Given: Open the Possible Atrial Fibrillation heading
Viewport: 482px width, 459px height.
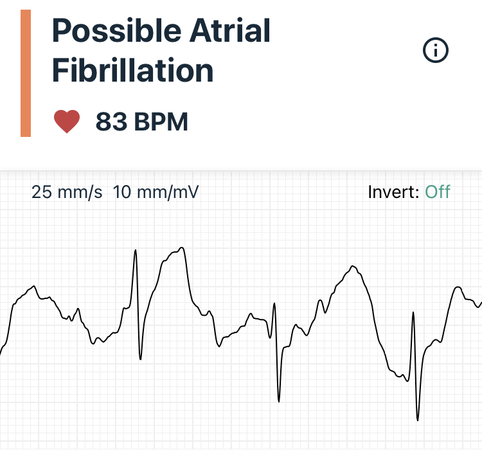Looking at the screenshot, I should (161, 50).
